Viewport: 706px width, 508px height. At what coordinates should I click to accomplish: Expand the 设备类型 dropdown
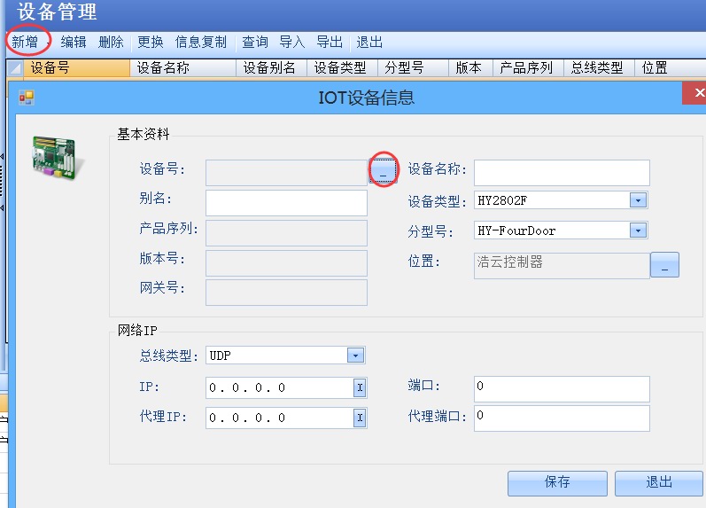pos(638,201)
